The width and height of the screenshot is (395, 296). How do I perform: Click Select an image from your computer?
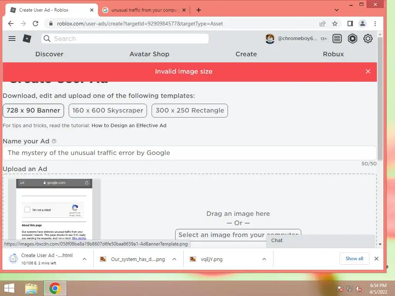click(x=238, y=235)
